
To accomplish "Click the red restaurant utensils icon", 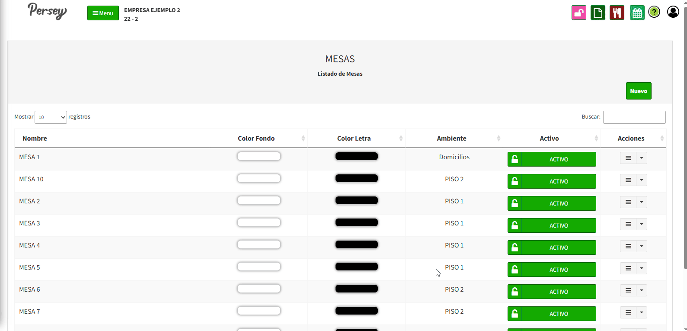I will pyautogui.click(x=617, y=13).
